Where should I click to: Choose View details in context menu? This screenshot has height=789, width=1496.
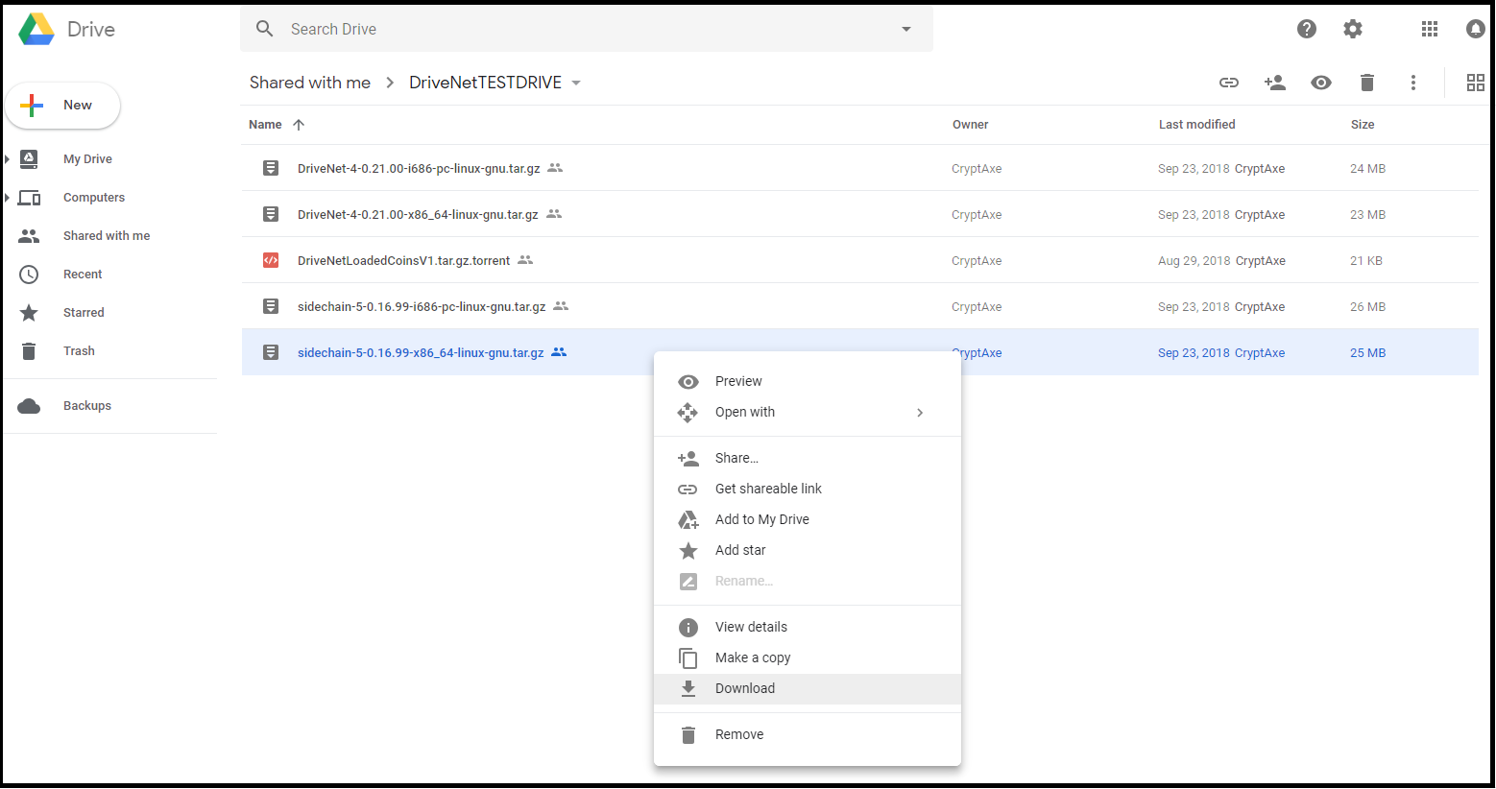tap(808, 627)
